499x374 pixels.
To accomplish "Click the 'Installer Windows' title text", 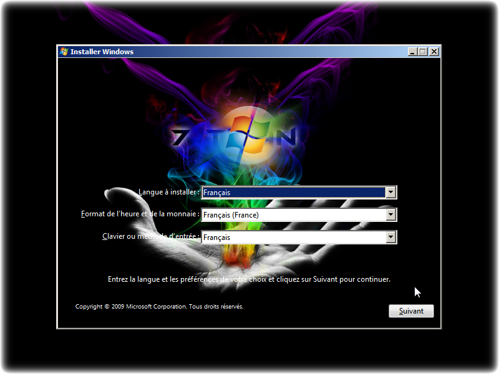I will [102, 52].
